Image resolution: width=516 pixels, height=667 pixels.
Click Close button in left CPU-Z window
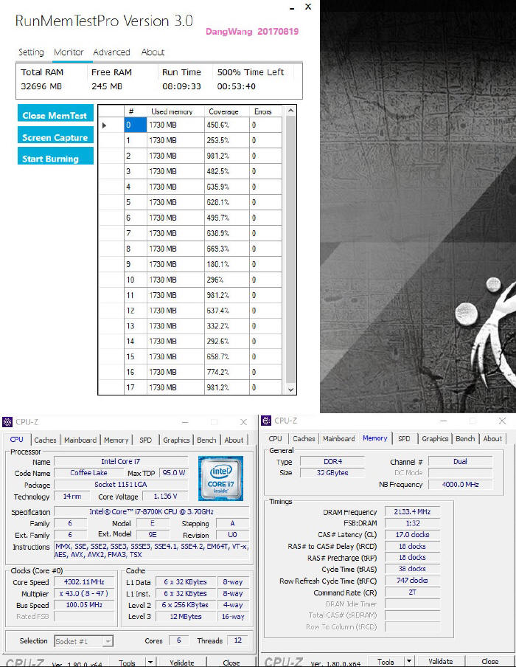(231, 663)
